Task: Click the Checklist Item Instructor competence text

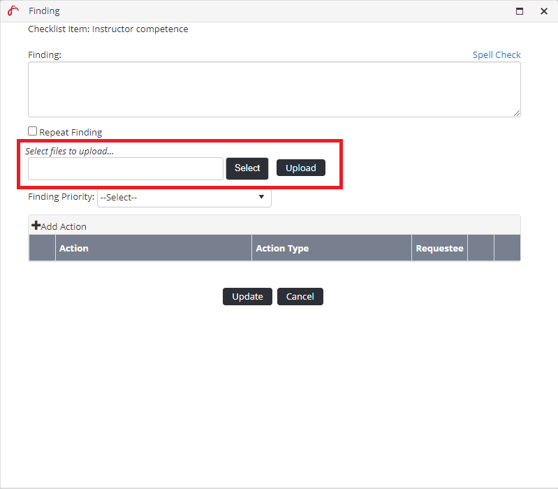Action: [108, 29]
